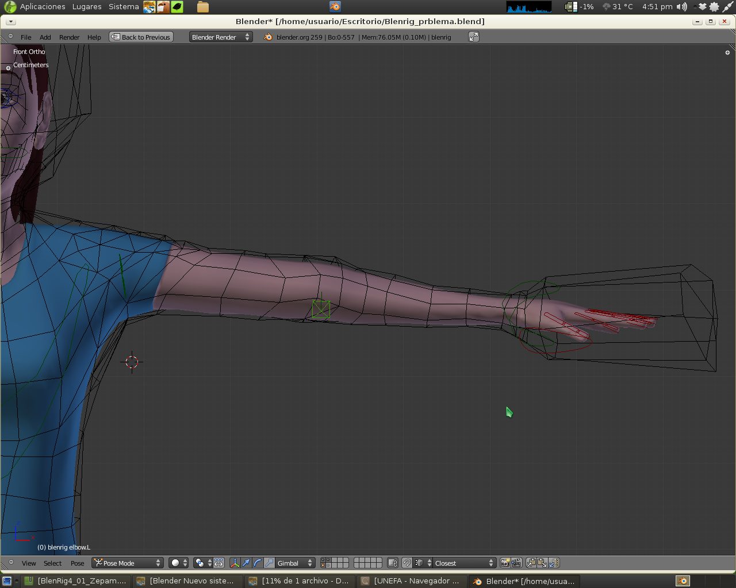
Task: Toggle the 3D manipulator axes icon
Action: pos(235,563)
